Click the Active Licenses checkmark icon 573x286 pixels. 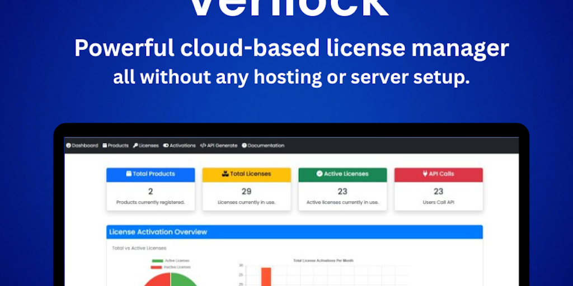pyautogui.click(x=320, y=174)
